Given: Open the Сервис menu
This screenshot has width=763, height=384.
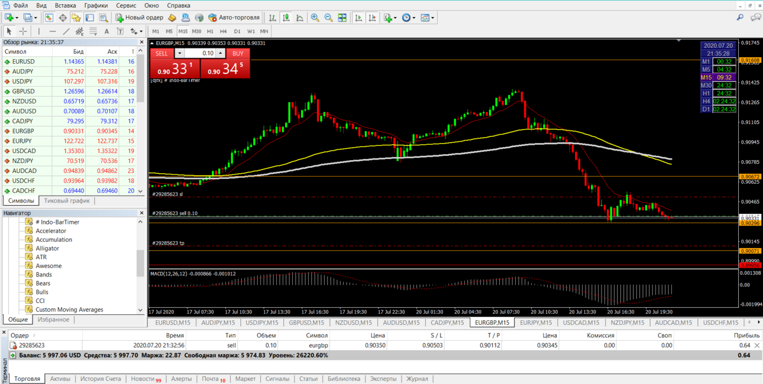Looking at the screenshot, I should [126, 5].
